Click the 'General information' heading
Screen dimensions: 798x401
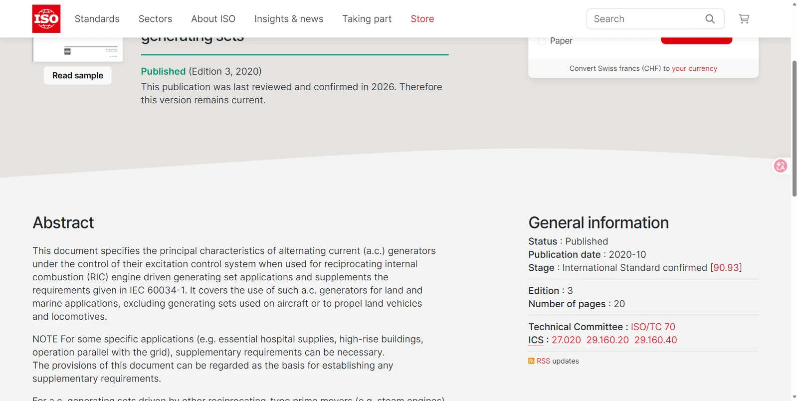click(598, 222)
